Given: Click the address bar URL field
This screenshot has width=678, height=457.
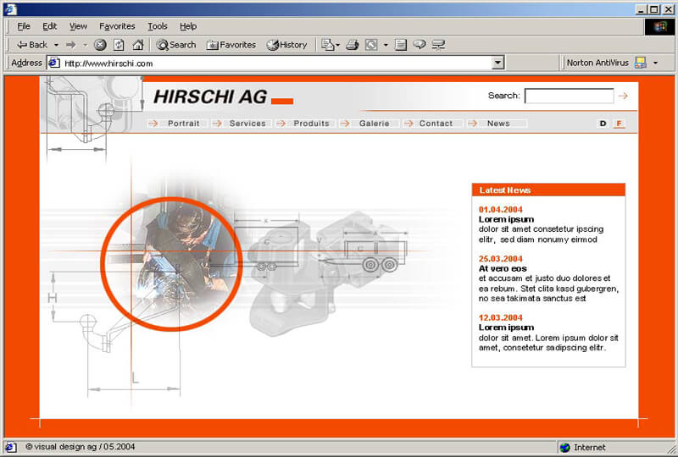Looking at the screenshot, I should click(277, 63).
